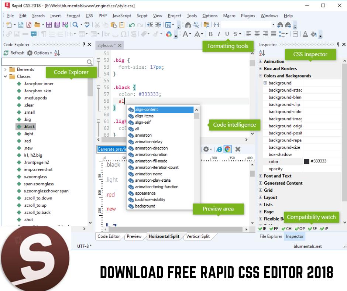
Task: Expand the Box and Borders group
Action: pyautogui.click(x=261, y=68)
